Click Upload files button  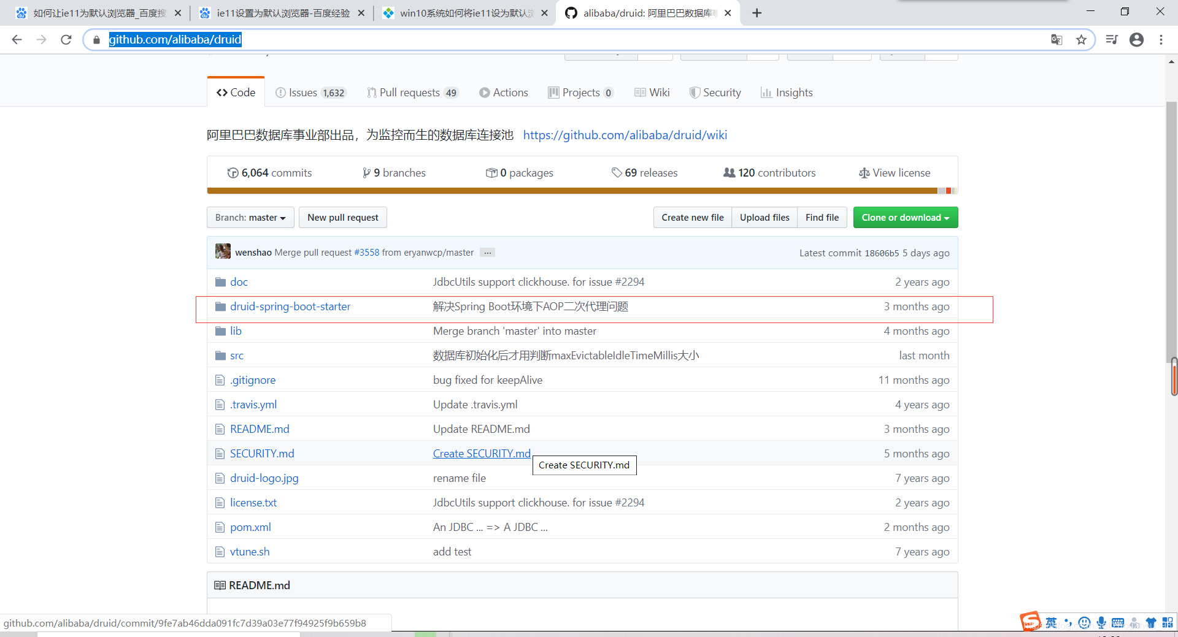coord(764,218)
